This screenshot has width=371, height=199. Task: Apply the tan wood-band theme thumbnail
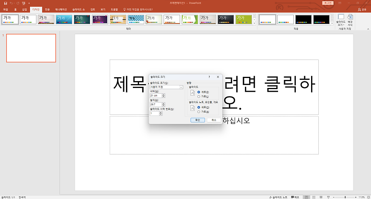pos(118,20)
